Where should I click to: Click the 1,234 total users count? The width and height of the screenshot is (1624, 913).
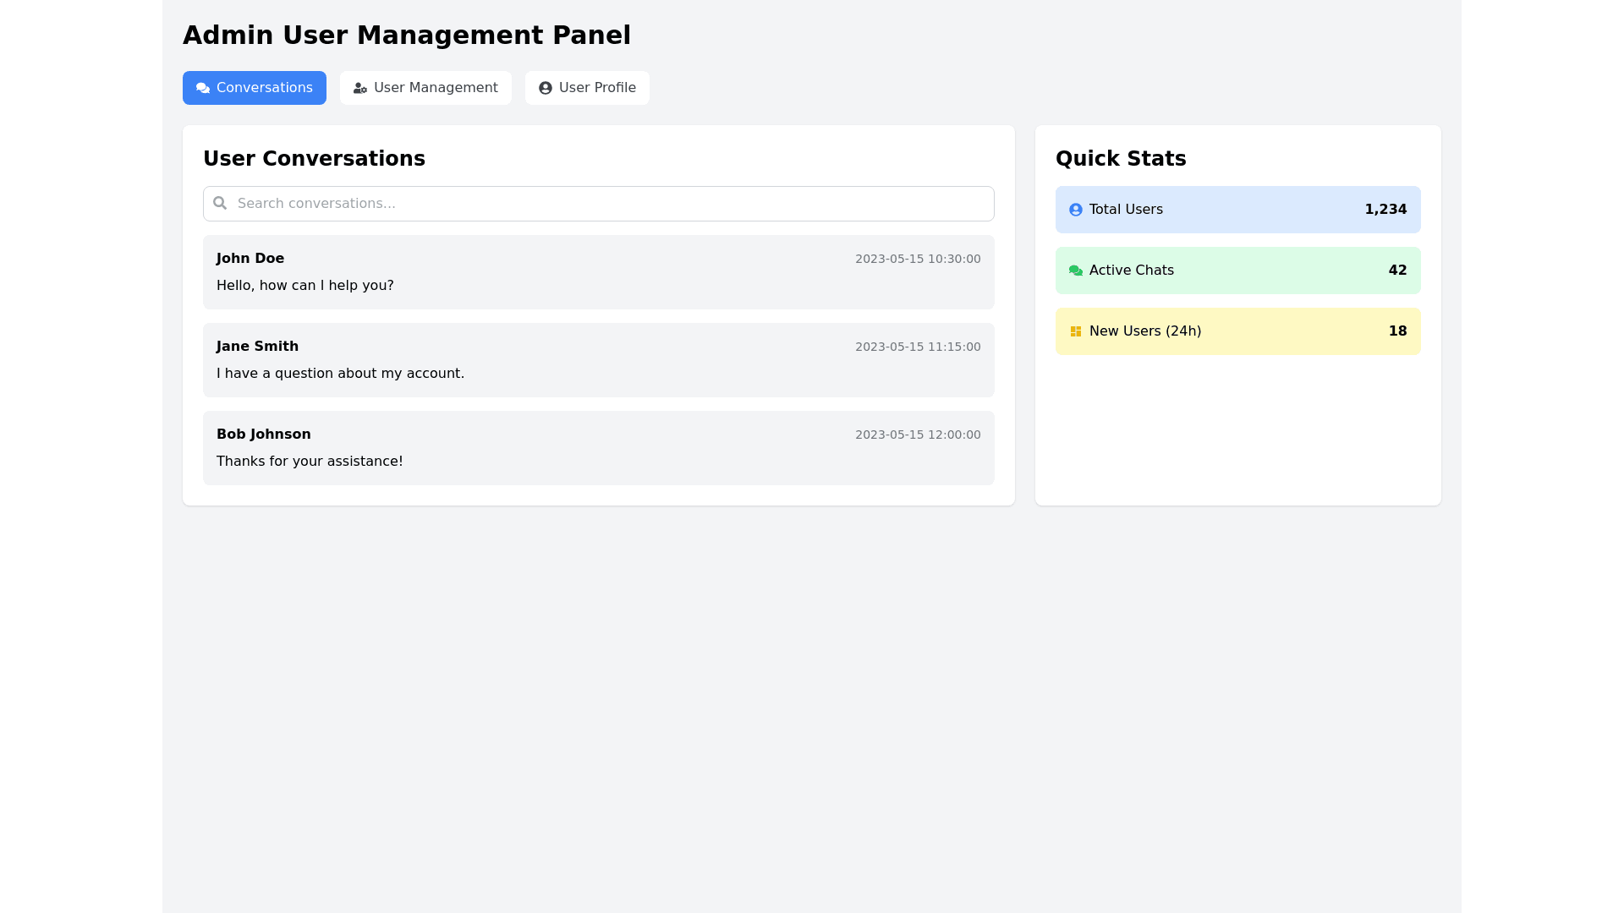click(x=1385, y=210)
